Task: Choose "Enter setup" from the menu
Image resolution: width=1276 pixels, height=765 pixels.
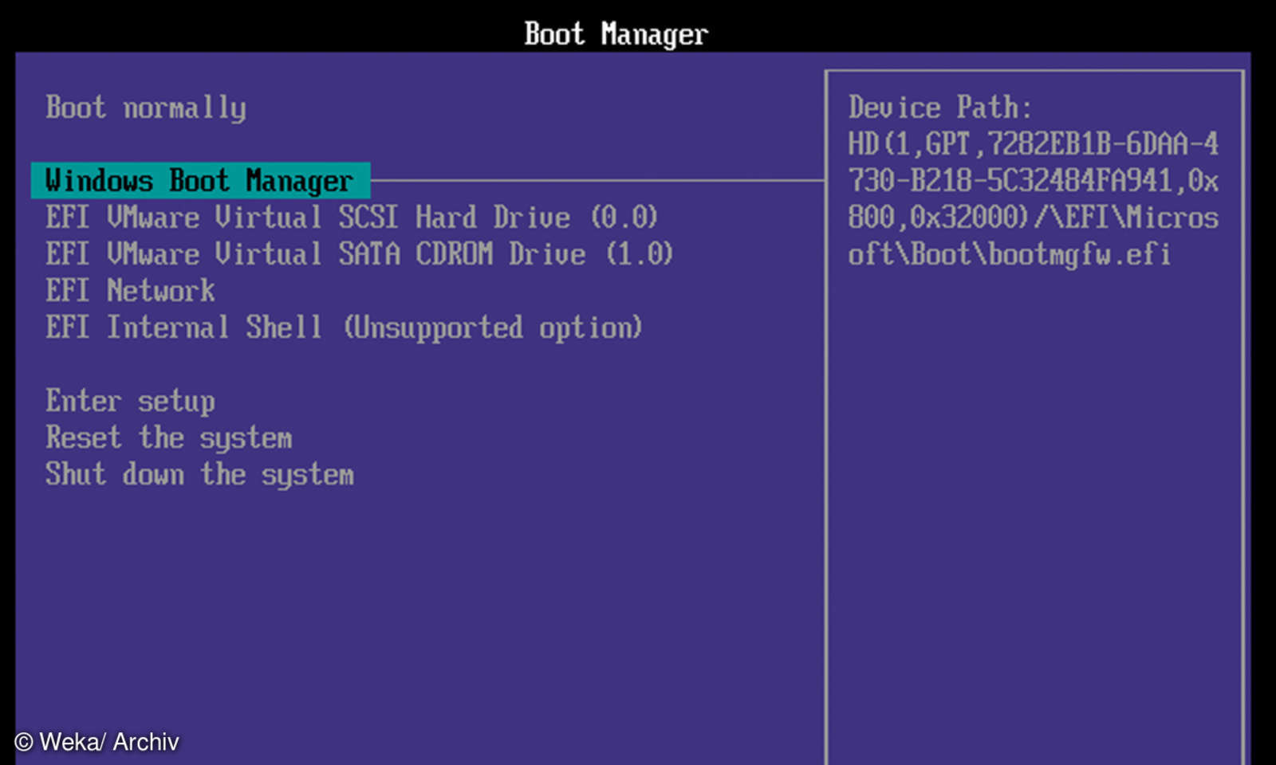Action: (x=130, y=401)
